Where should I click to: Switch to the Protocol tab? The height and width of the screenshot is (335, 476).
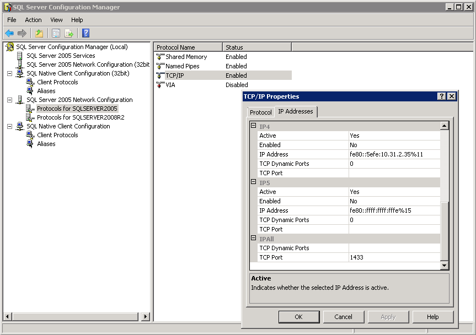coord(260,112)
